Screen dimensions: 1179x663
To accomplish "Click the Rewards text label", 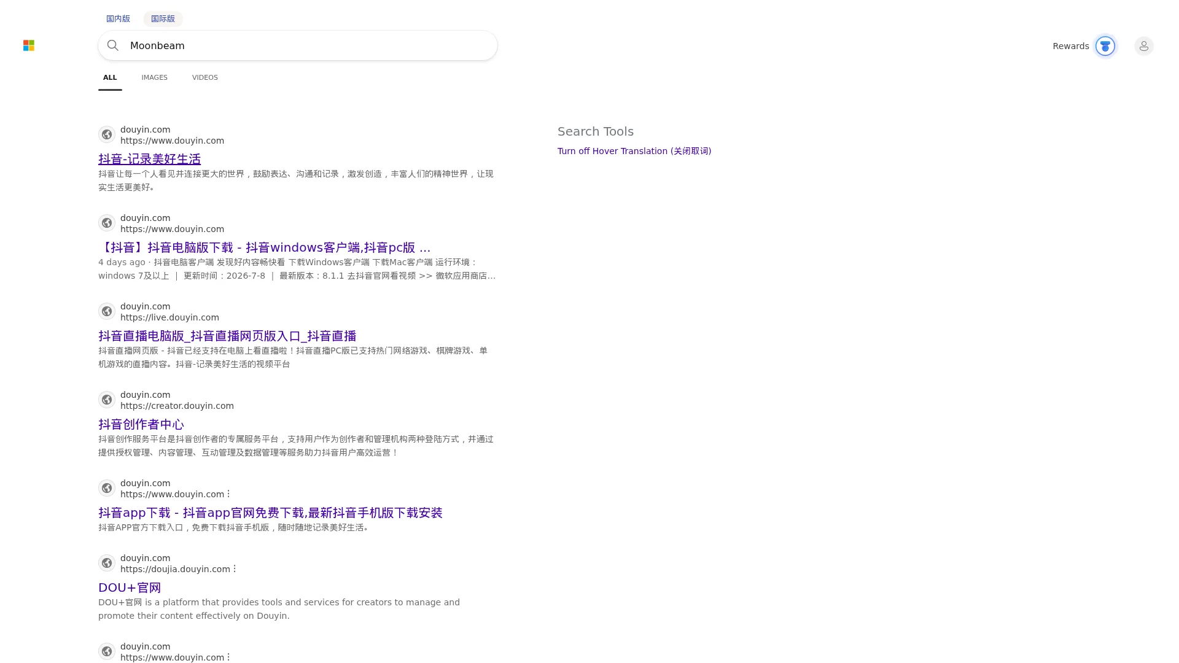I will point(1071,46).
